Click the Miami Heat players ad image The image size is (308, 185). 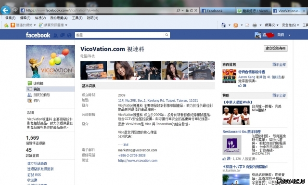[236, 116]
